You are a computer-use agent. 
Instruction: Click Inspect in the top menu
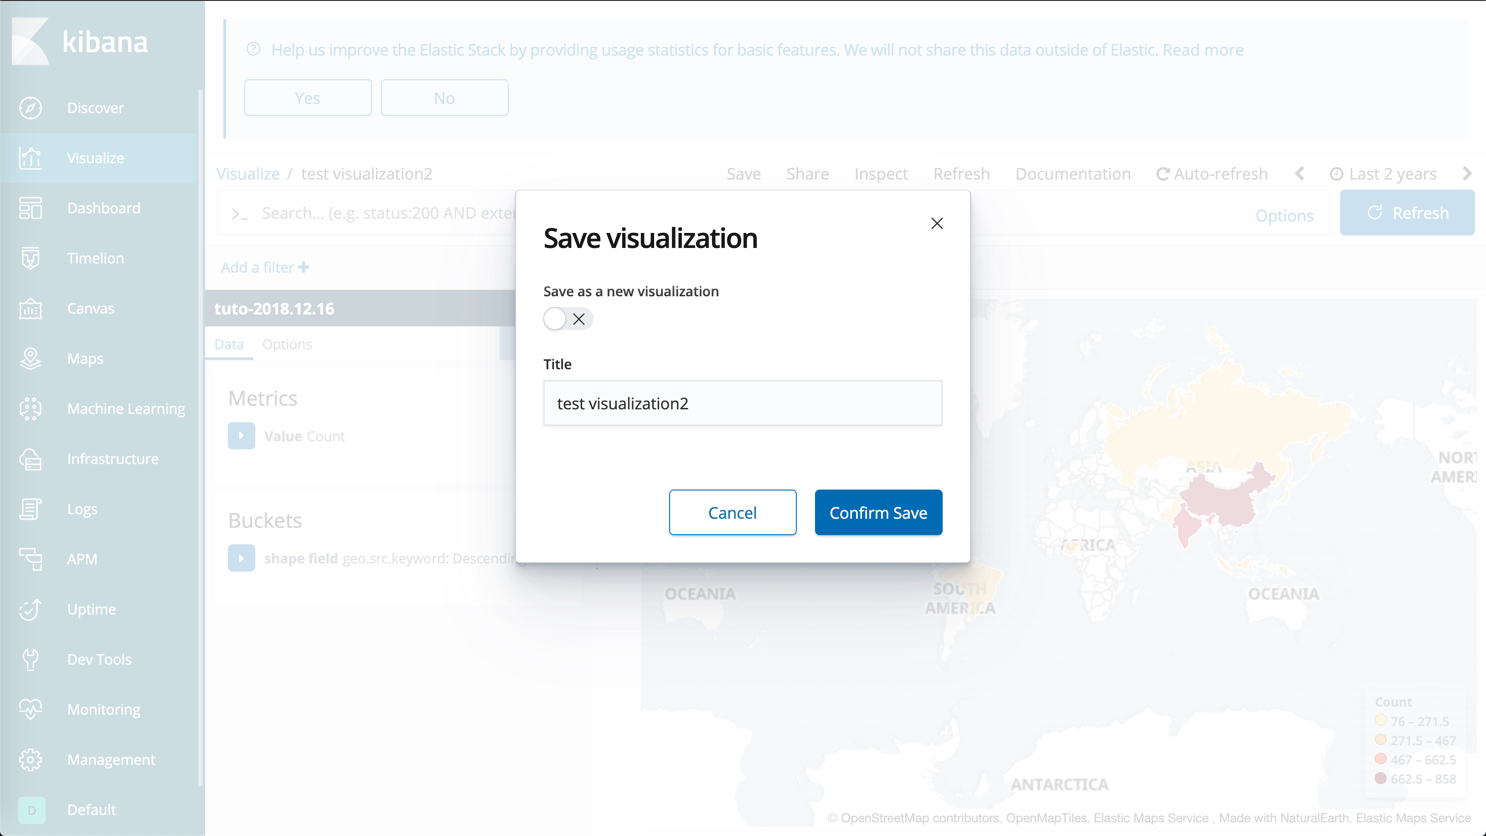[881, 174]
